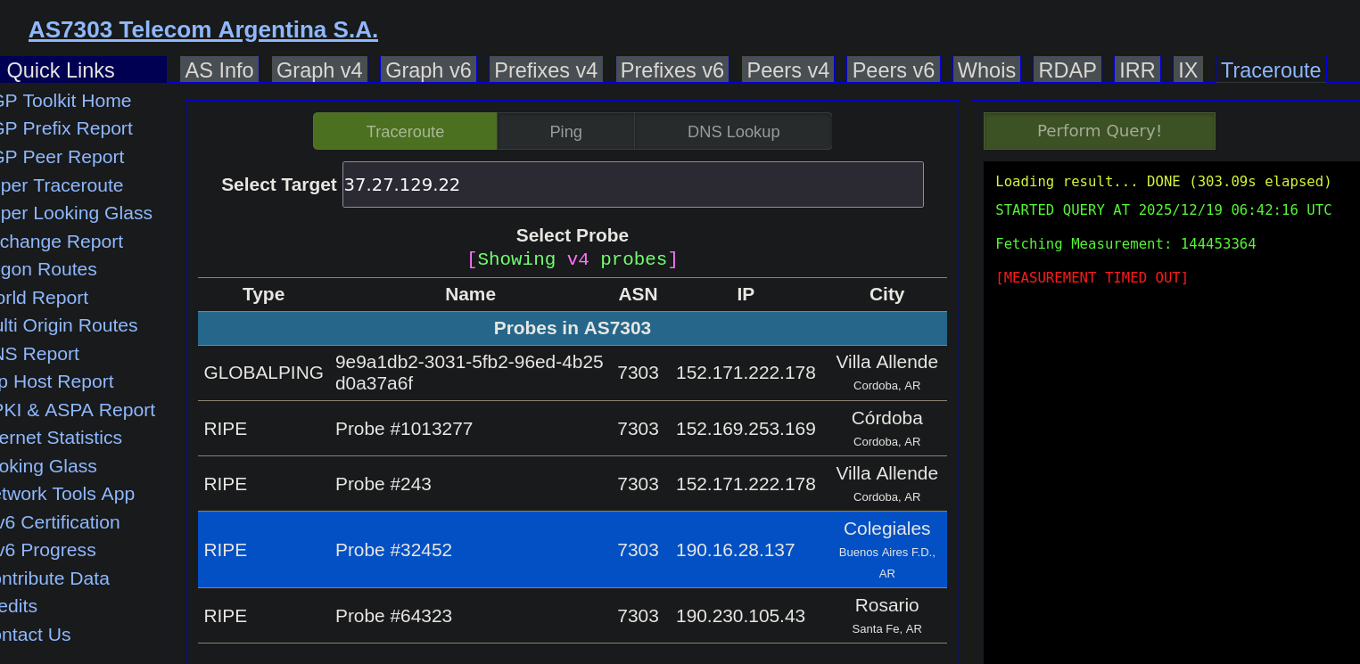The image size is (1360, 664).
Task: Select the DNS Lookup mode button
Action: tap(733, 132)
